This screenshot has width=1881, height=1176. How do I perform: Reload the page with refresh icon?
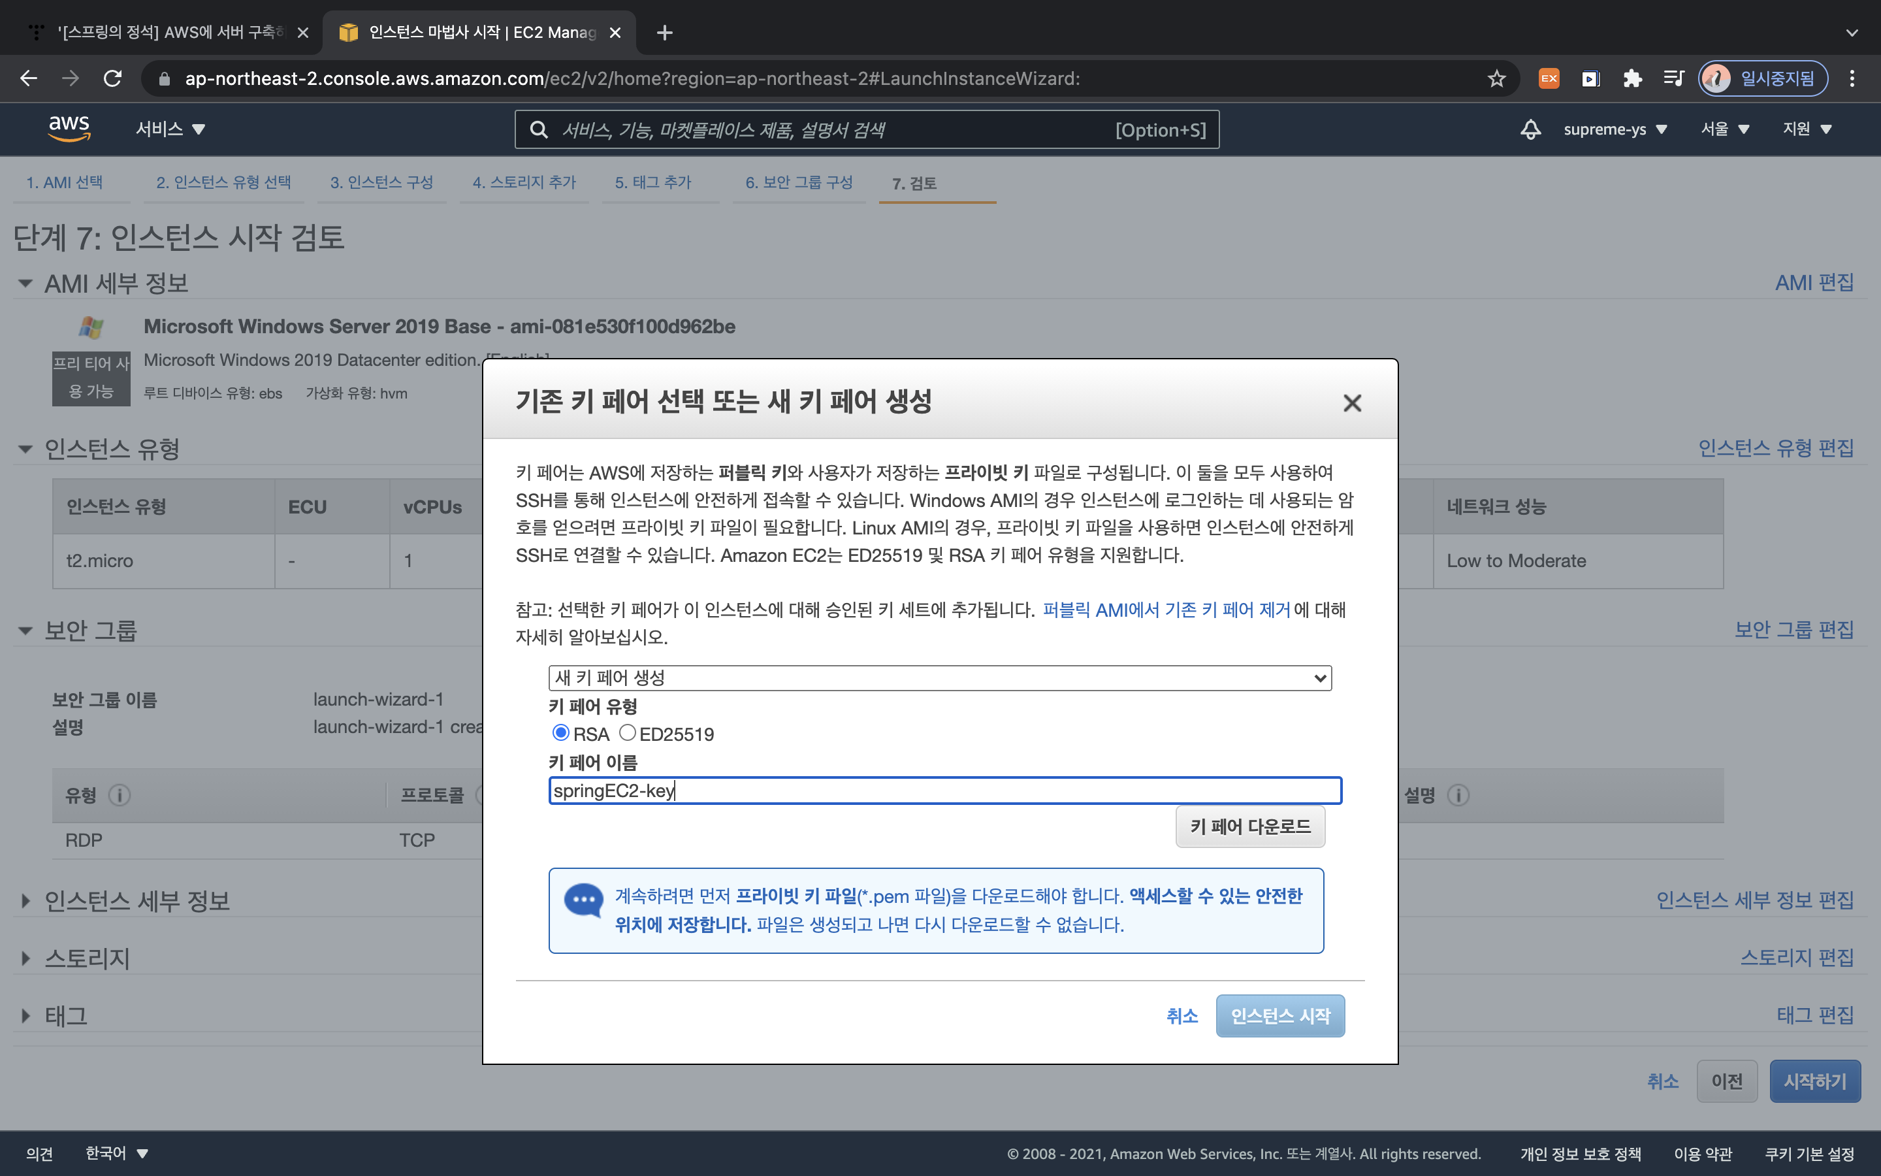[x=113, y=78]
